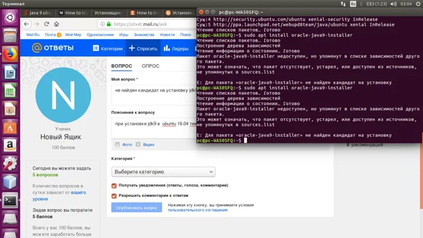
Task: Open the blue cube dock icon
Action: (x=10, y=182)
